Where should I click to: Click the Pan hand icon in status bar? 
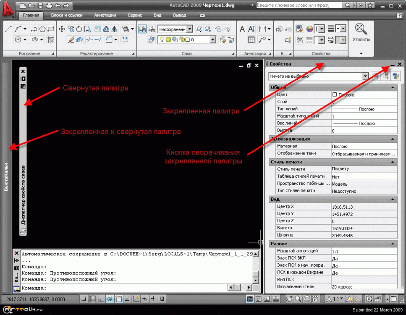(289, 299)
